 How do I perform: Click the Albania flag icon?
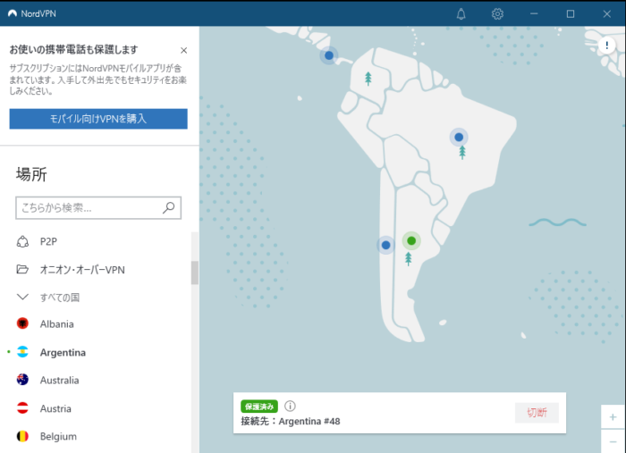pyautogui.click(x=22, y=323)
